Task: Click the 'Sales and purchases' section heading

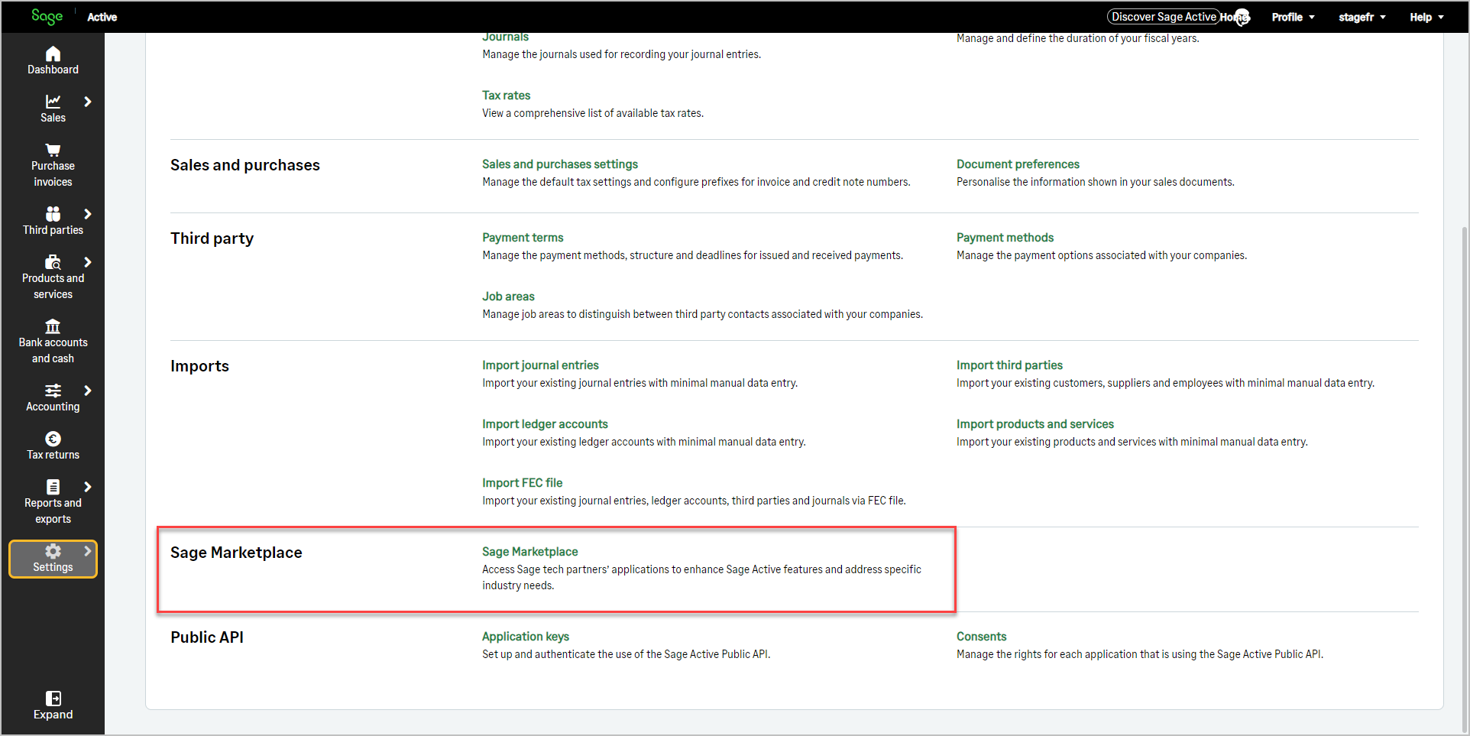Action: (x=245, y=165)
